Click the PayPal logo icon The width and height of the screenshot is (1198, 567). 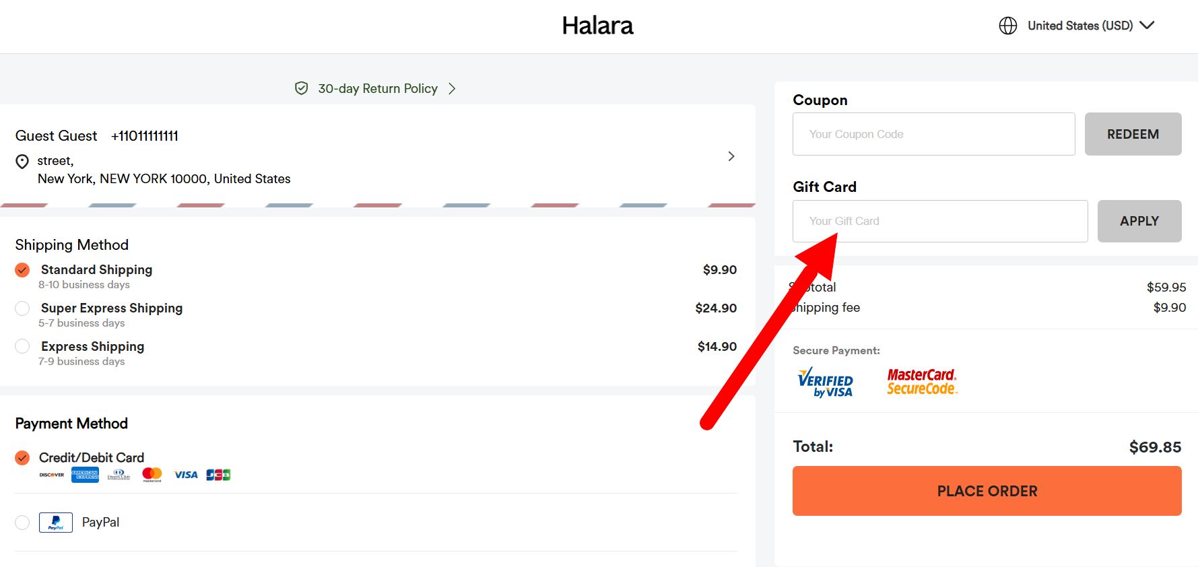(56, 522)
